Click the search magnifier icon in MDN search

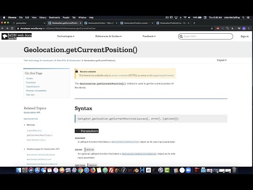coord(181,36)
